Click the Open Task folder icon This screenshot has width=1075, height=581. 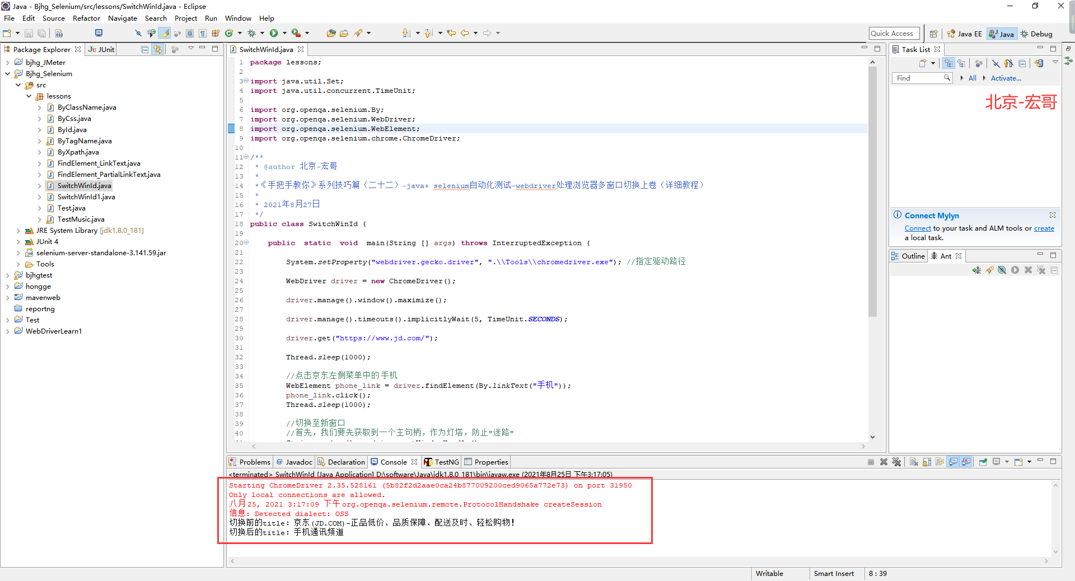point(344,33)
